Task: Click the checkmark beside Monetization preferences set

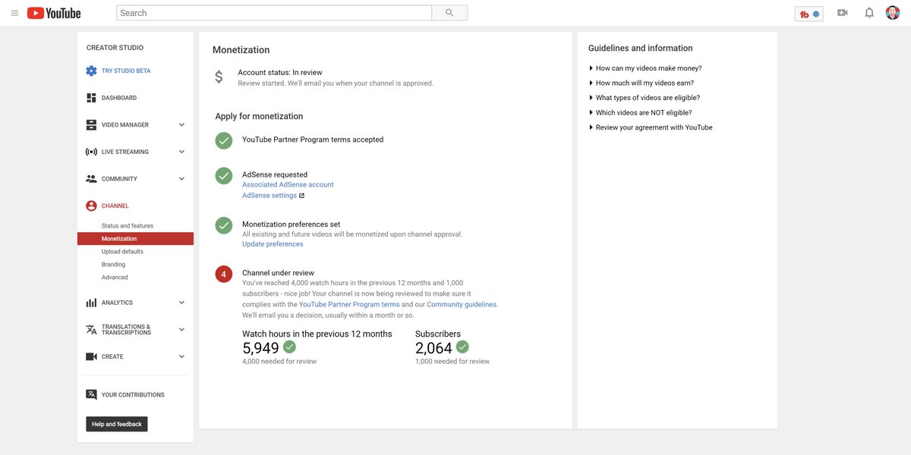Action: (223, 225)
